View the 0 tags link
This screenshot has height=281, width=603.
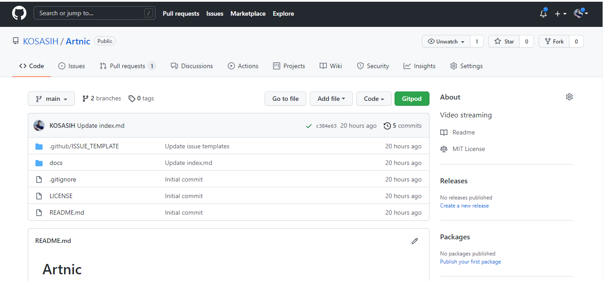tap(141, 98)
